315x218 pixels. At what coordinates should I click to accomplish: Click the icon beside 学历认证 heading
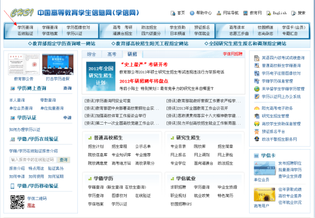[x=13, y=118]
